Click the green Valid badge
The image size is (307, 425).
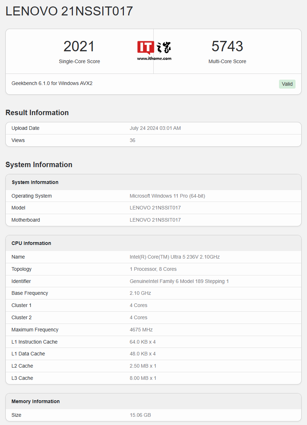pyautogui.click(x=287, y=84)
